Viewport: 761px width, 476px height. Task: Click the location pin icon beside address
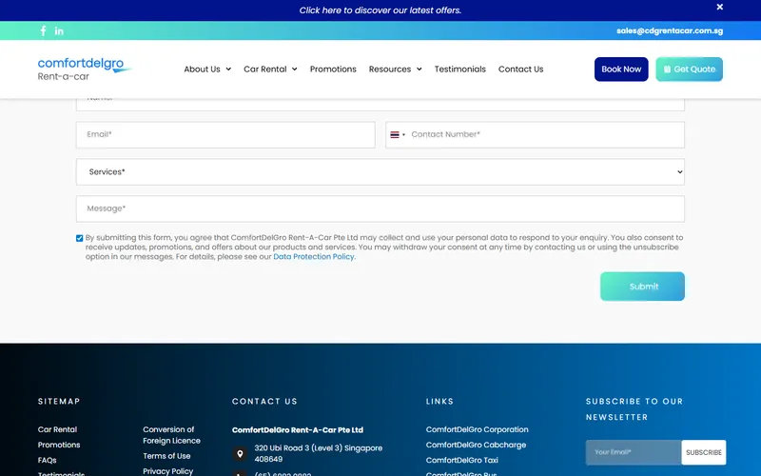tap(240, 454)
